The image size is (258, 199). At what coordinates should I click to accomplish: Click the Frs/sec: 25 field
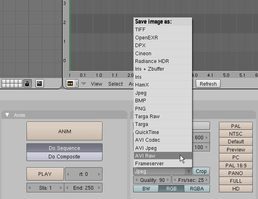click(191, 180)
